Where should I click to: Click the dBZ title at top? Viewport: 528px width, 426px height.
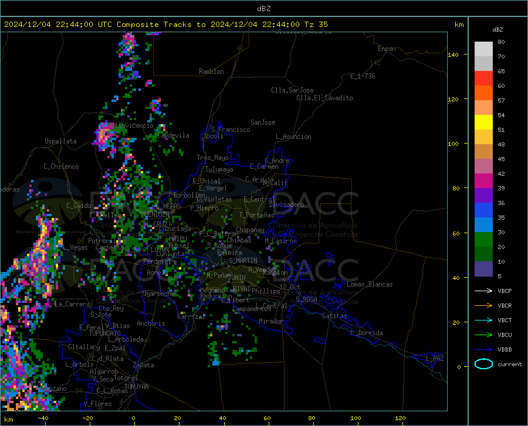pos(263,9)
